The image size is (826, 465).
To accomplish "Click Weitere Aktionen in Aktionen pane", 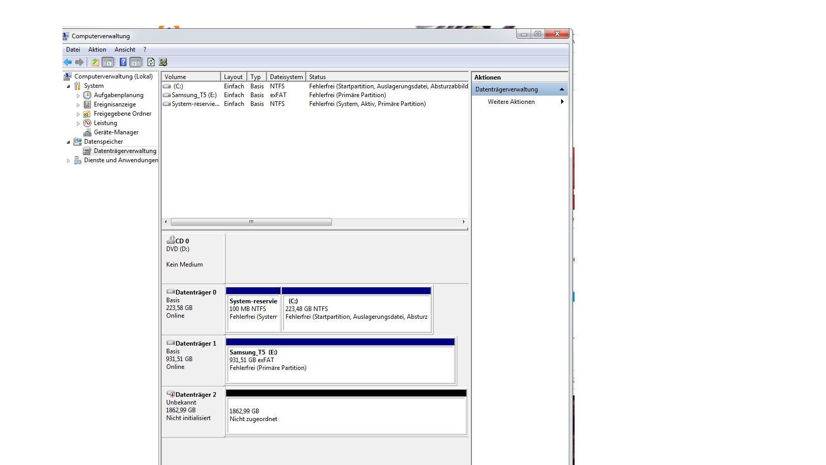I will (511, 102).
